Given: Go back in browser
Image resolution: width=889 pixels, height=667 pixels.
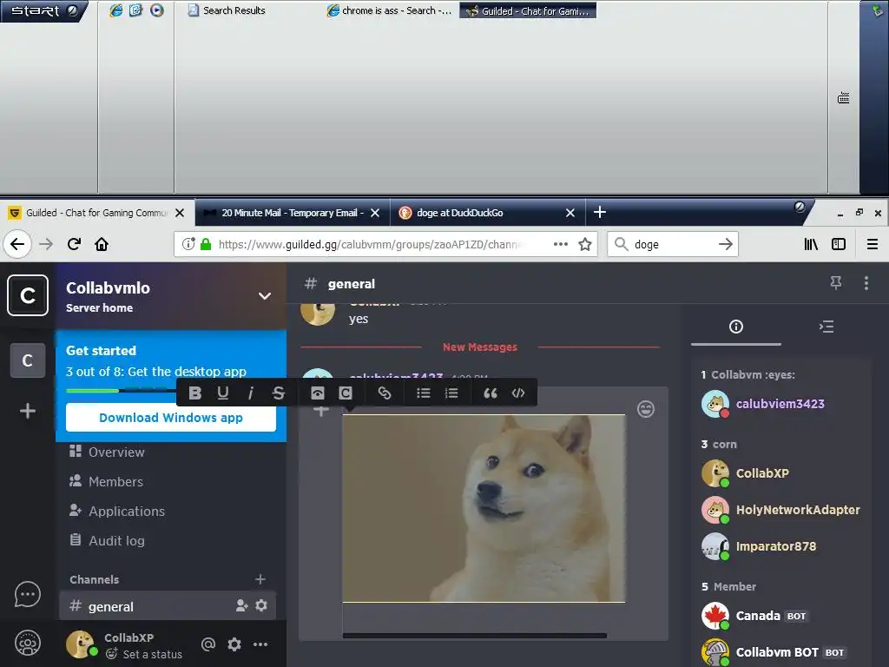Looking at the screenshot, I should 17,244.
